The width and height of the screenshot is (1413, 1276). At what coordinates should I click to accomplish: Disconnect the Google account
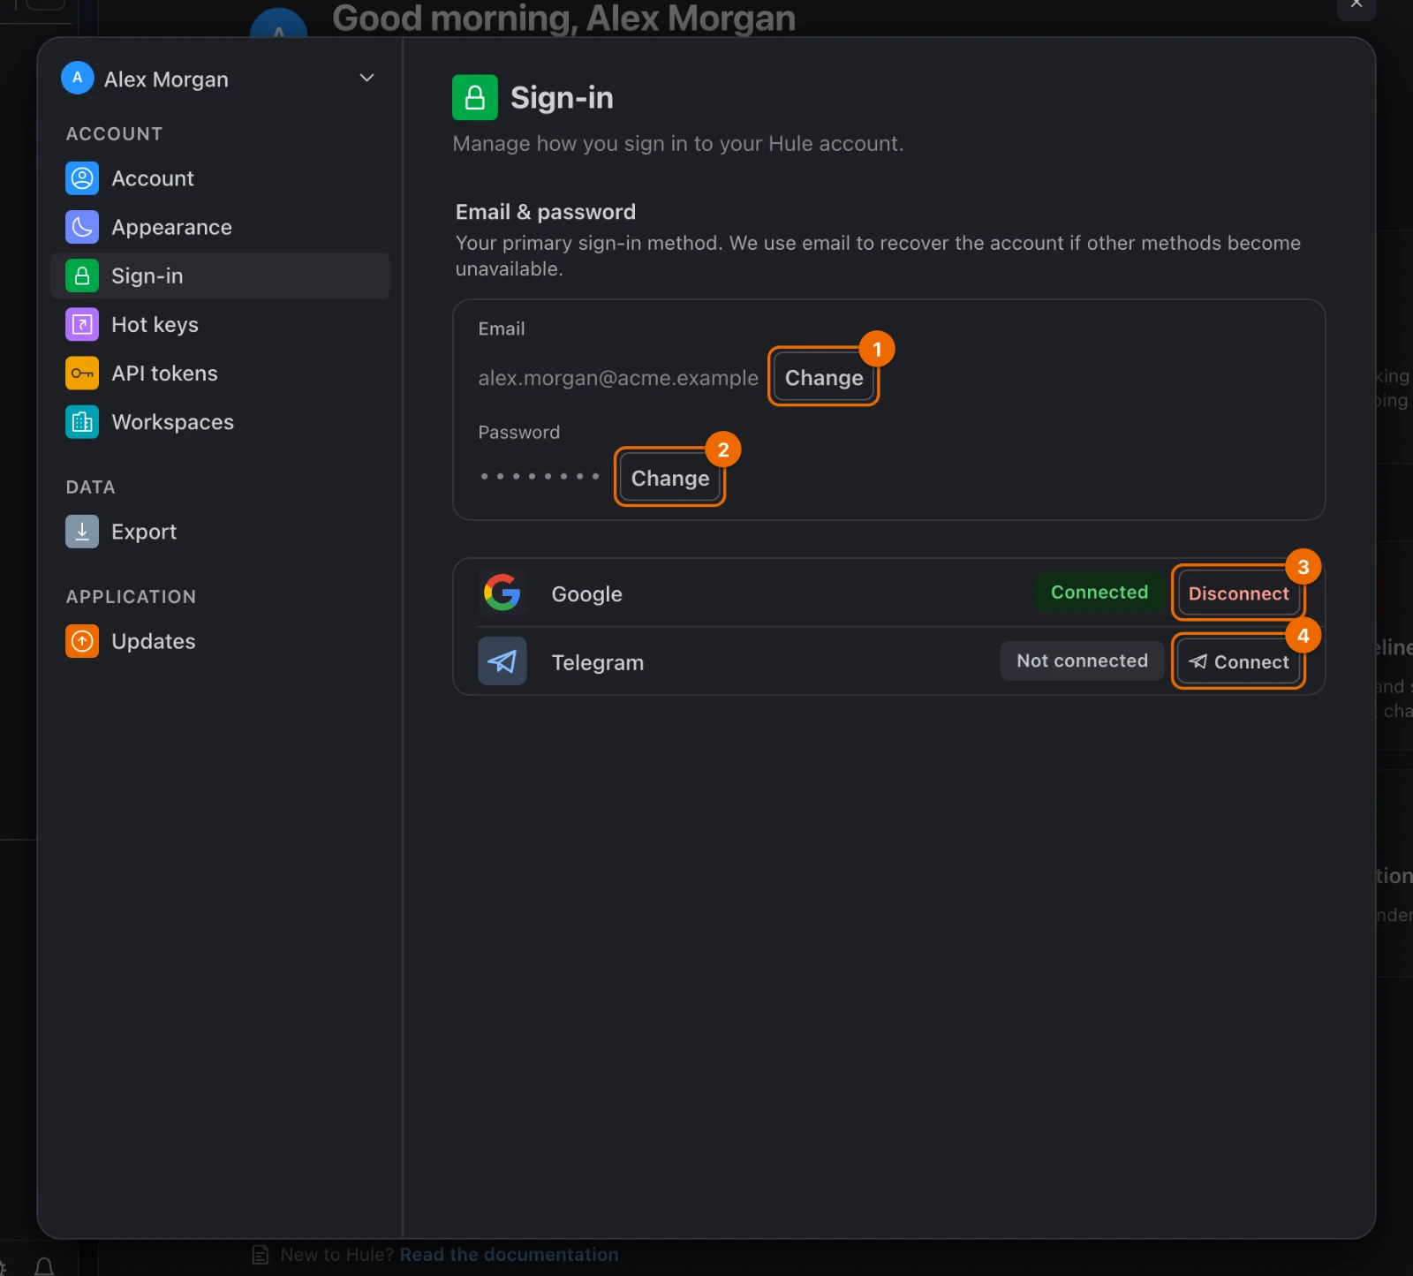(1238, 593)
